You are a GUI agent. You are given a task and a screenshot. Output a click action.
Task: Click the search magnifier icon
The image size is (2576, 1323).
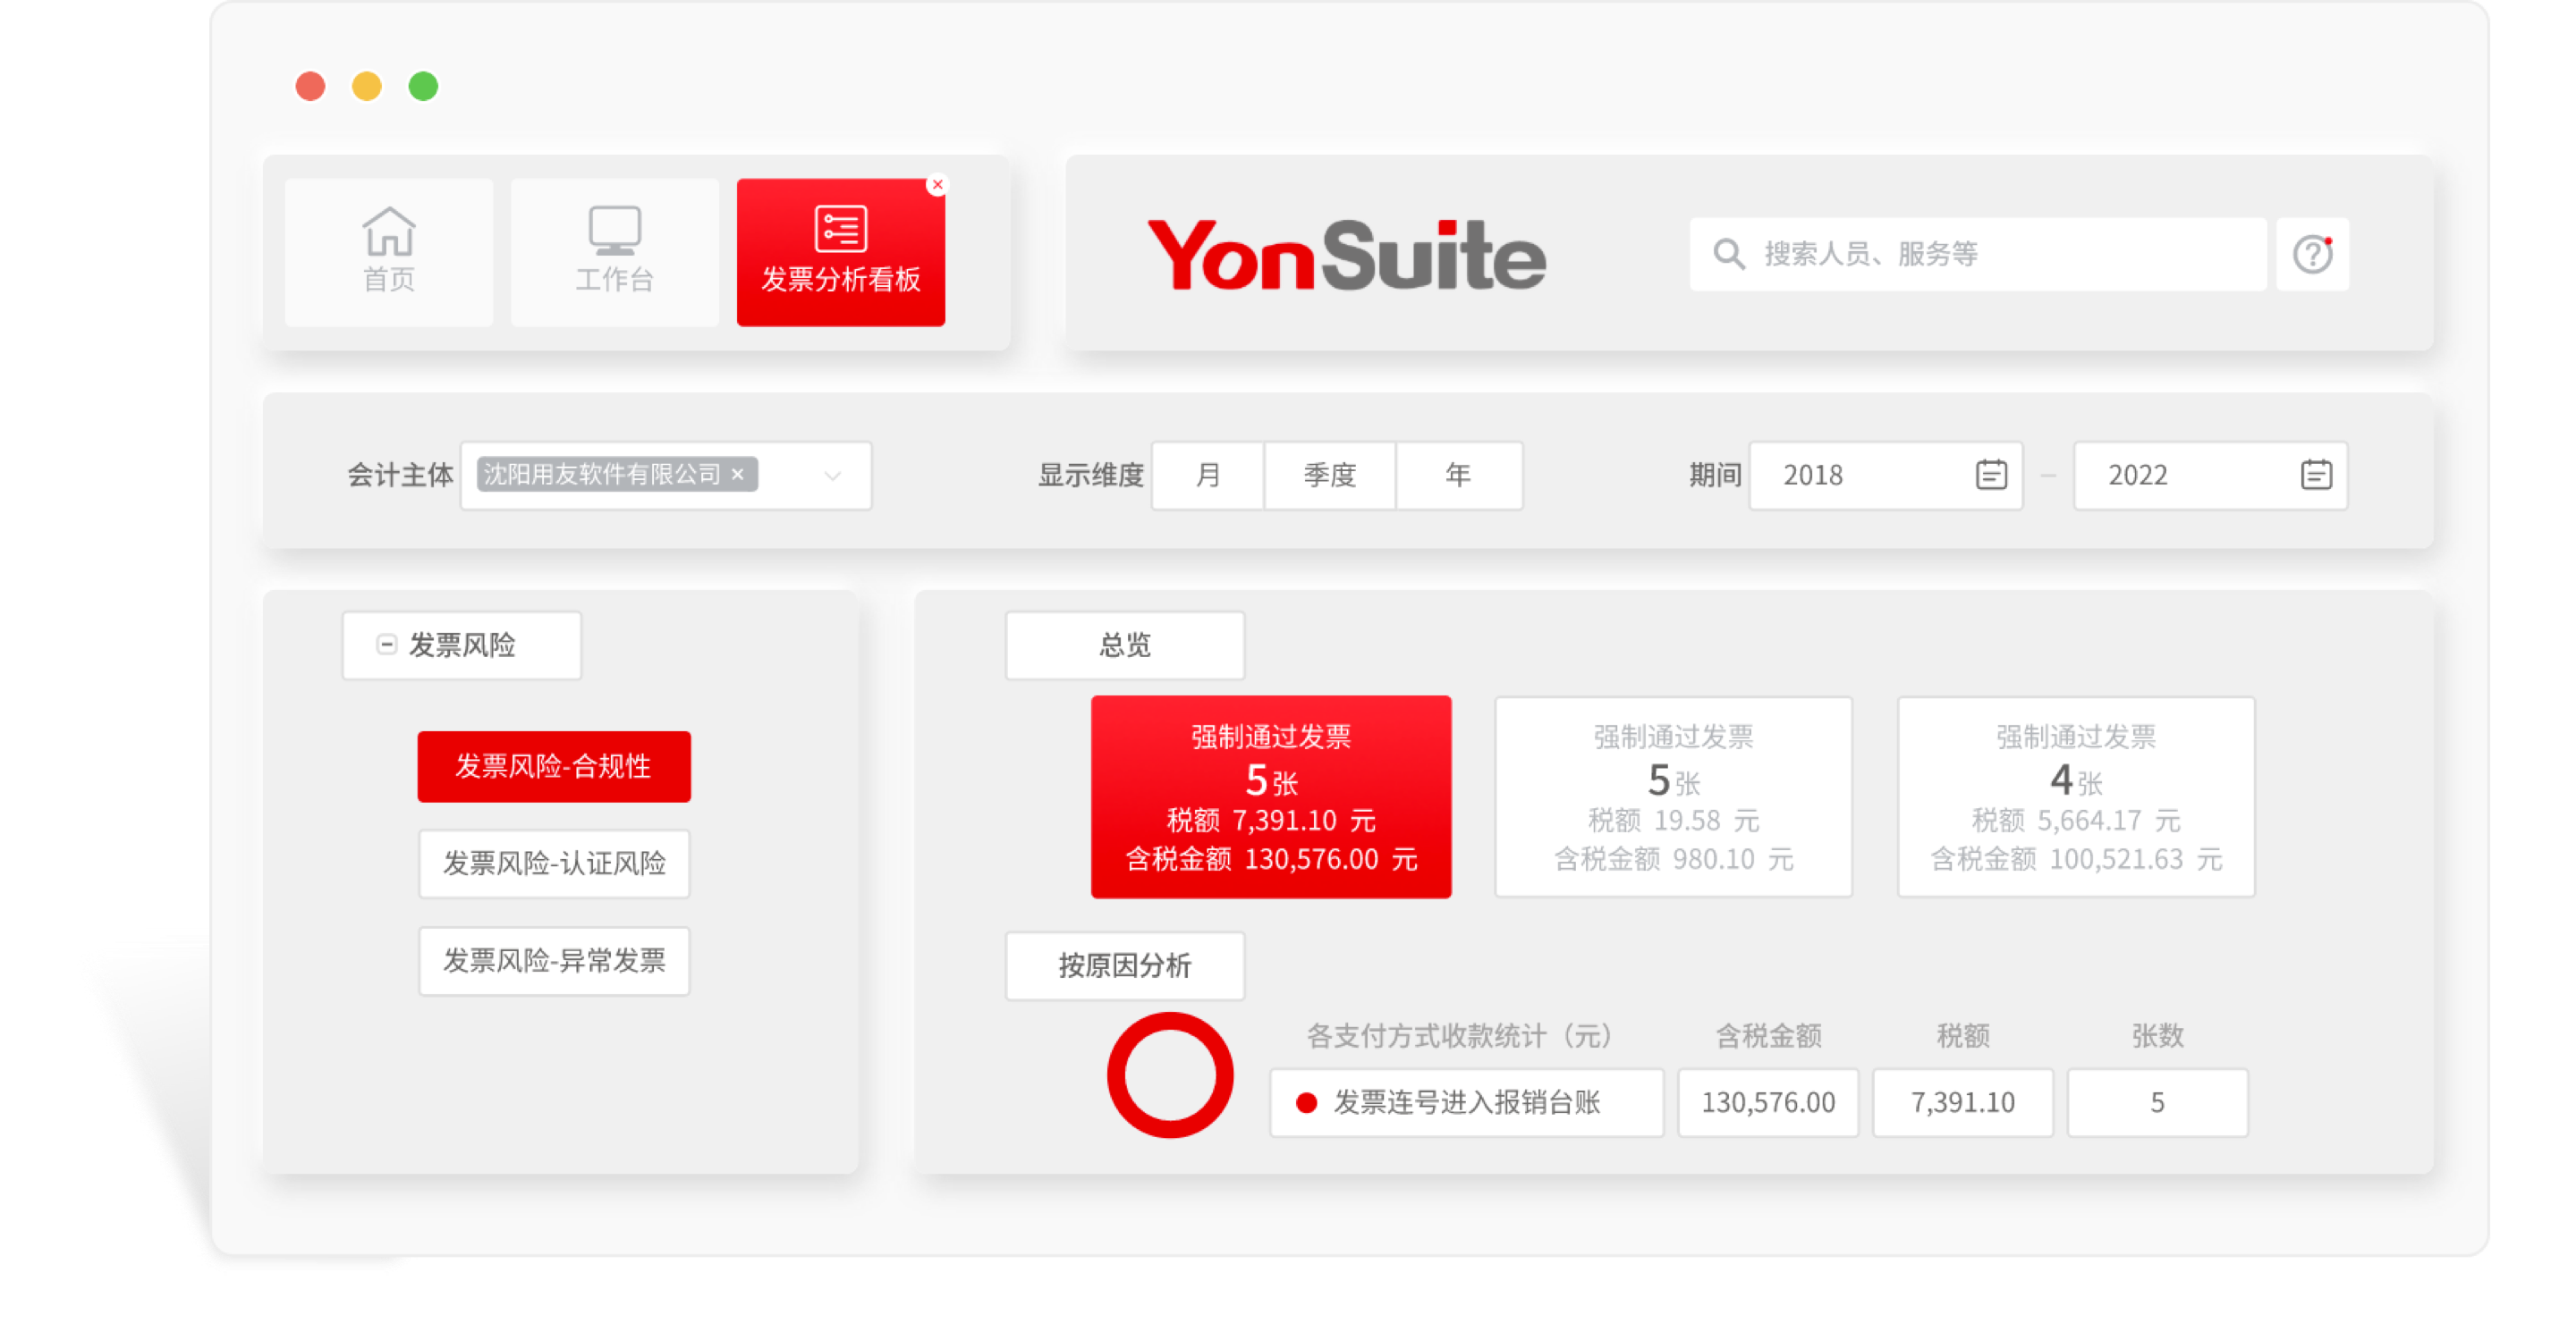click(x=1728, y=254)
